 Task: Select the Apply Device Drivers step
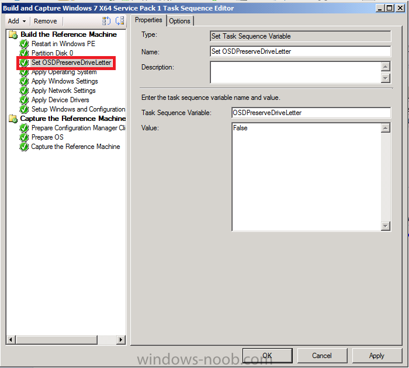point(60,100)
